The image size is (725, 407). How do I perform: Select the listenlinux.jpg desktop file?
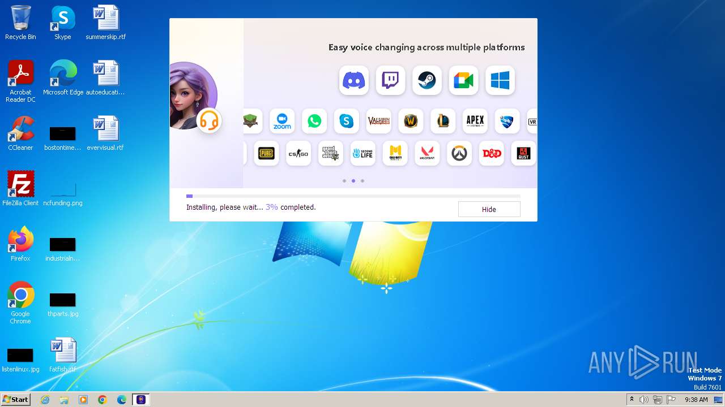20,360
